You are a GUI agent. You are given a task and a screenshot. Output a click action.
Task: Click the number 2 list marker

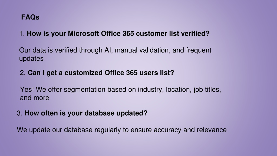click(23, 73)
